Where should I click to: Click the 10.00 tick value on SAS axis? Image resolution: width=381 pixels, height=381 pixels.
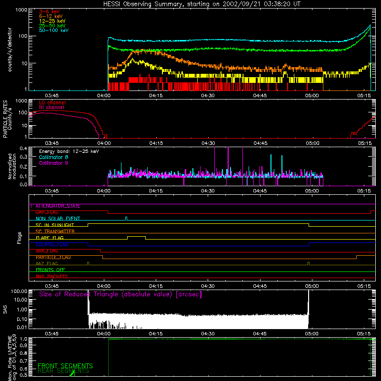tap(20, 300)
